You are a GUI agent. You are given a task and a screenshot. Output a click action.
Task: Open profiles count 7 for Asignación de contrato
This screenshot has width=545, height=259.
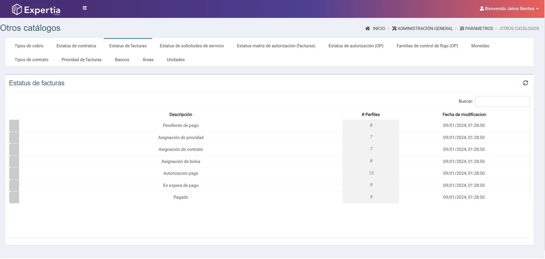371,149
